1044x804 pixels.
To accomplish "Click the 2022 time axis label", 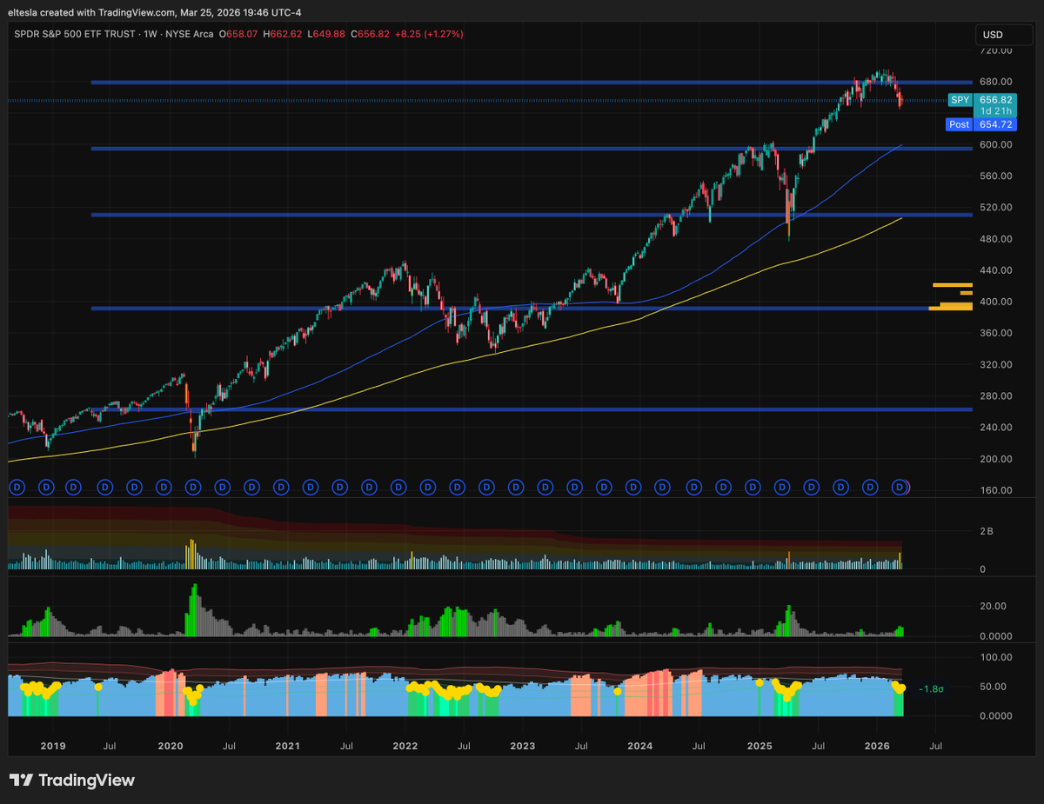I will [405, 746].
